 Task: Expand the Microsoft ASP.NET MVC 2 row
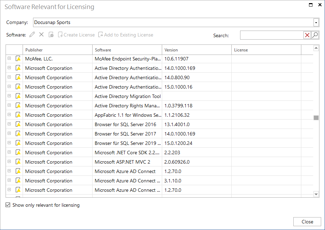tap(9, 162)
